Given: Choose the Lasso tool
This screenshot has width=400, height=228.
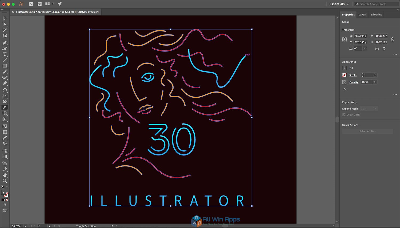Looking at the screenshot, I should [5, 36].
